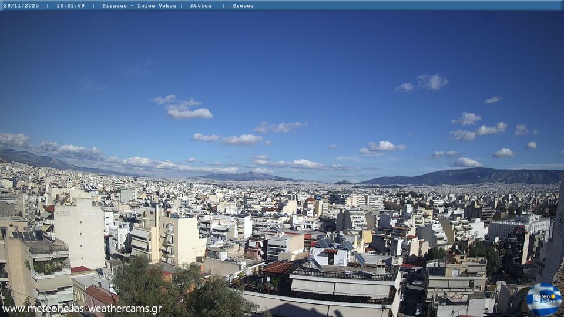Select the rooftop solar panels on left building

point(29,236)
